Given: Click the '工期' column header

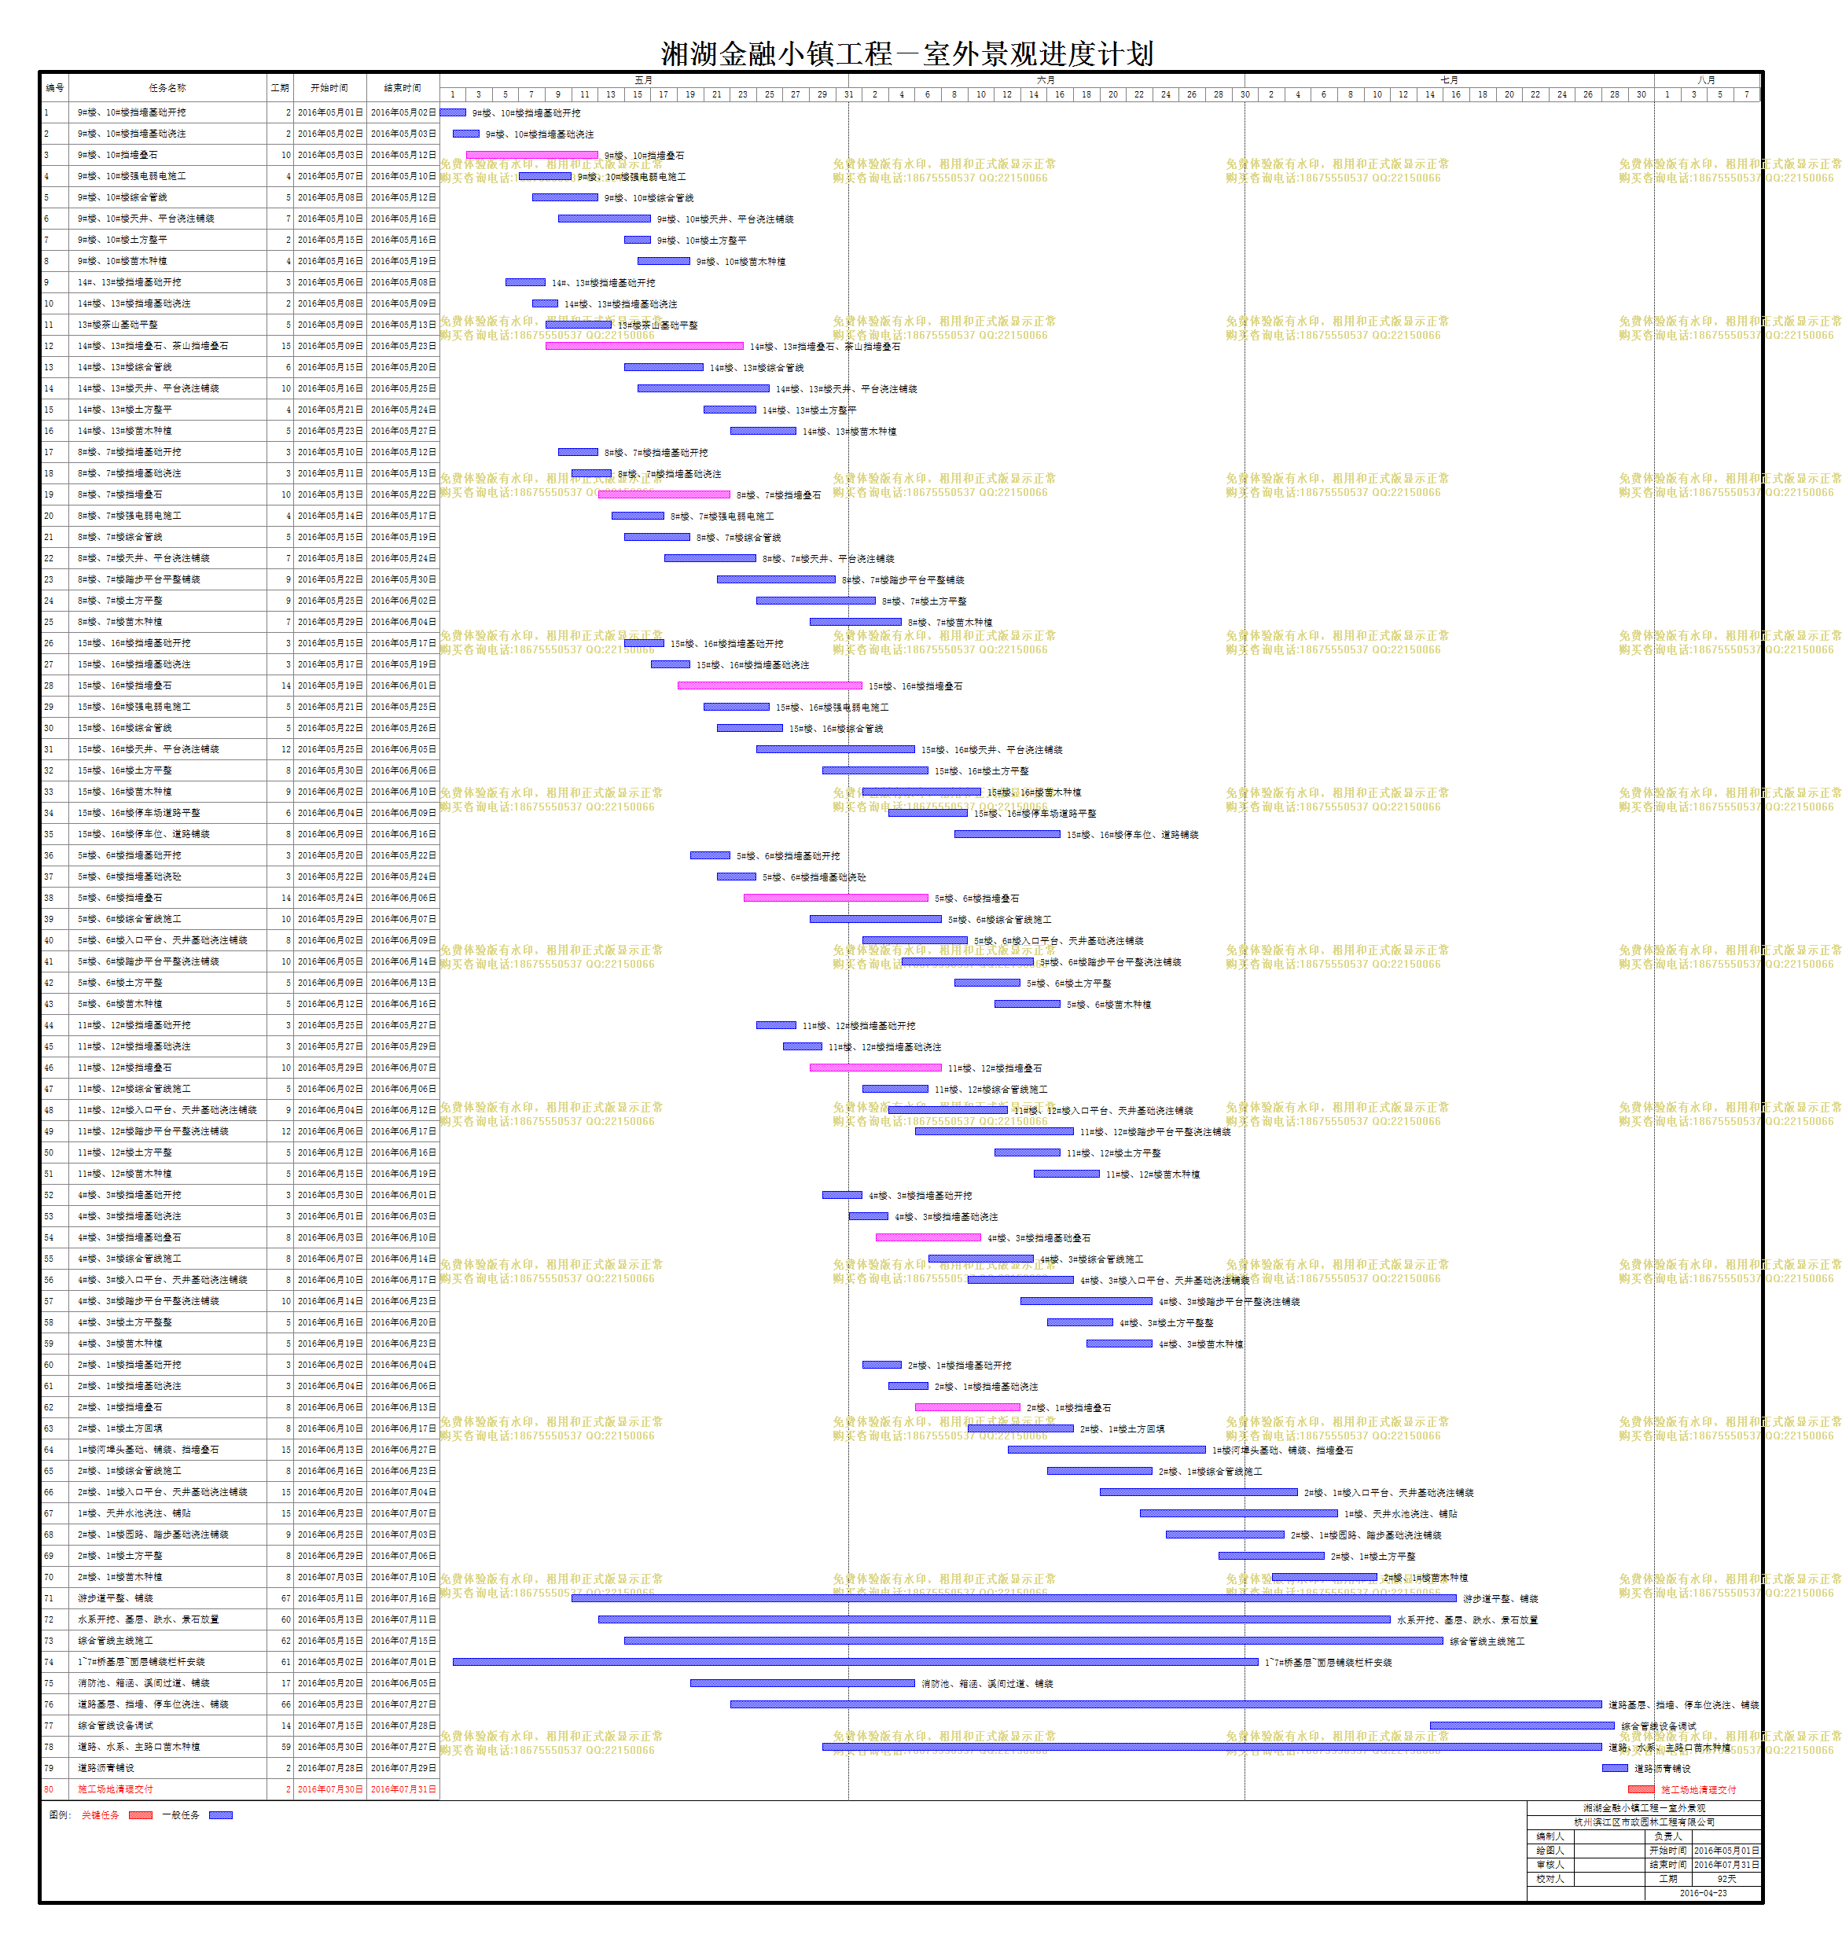Looking at the screenshot, I should point(280,87).
